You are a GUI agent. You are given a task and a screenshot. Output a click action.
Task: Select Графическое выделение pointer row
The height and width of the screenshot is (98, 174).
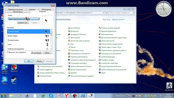(29, 49)
